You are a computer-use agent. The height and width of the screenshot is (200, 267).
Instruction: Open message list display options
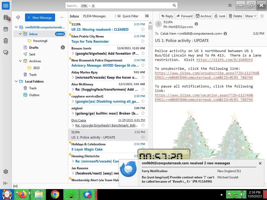(x=147, y=16)
